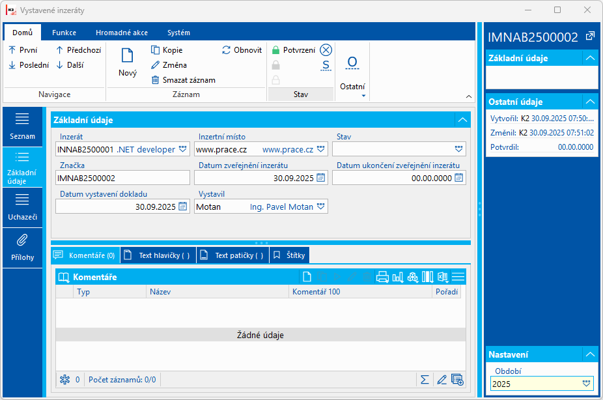
Task: Select the Komentáře (0) tab
Action: [x=85, y=255]
